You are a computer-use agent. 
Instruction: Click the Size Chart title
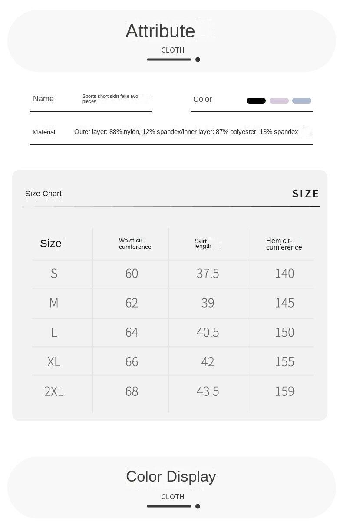(x=43, y=194)
